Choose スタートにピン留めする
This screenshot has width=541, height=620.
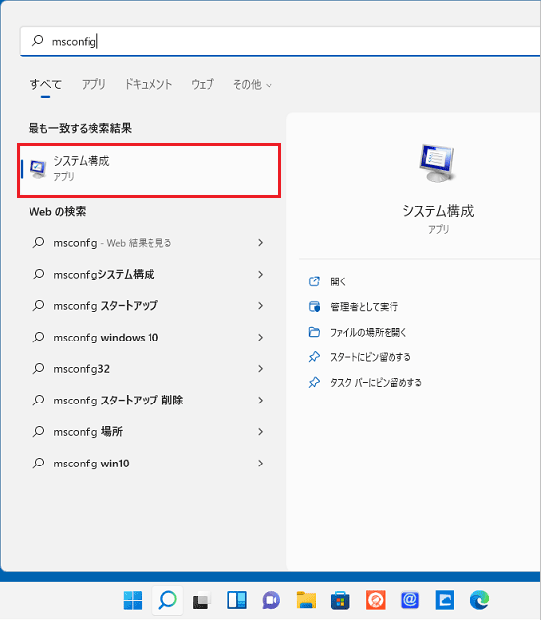371,357
